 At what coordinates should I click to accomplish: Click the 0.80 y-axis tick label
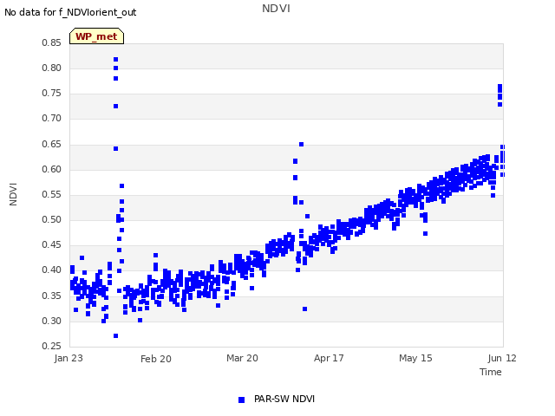pos(51,68)
